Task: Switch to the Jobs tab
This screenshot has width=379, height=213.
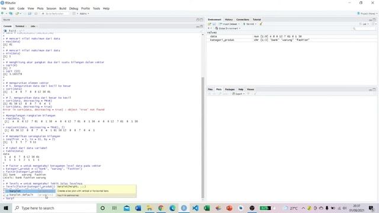Action: click(33, 26)
